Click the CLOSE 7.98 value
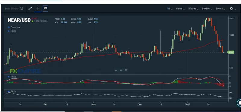This screenshot has width=241, height=112. (95, 19)
